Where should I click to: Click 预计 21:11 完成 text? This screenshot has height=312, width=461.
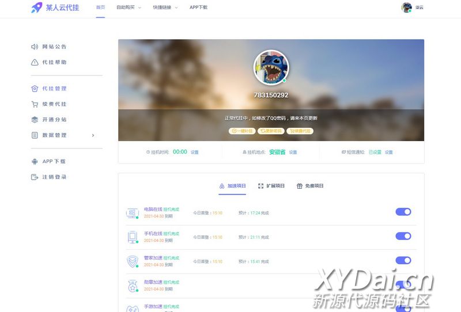pos(254,237)
